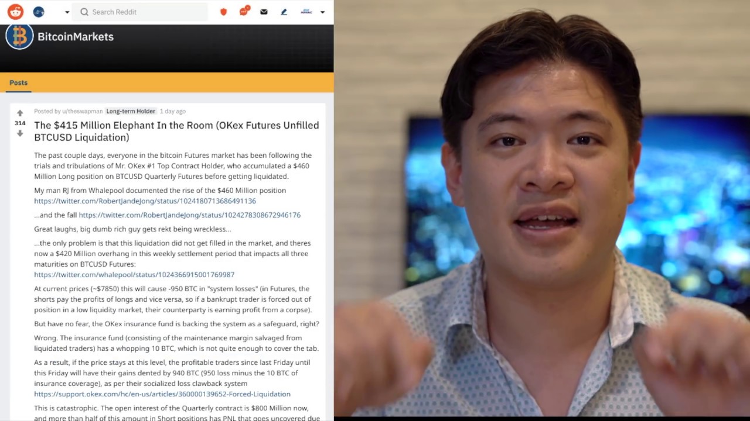Open the mail inbox envelope icon
Screen dimensions: 750x421
[x=264, y=12]
